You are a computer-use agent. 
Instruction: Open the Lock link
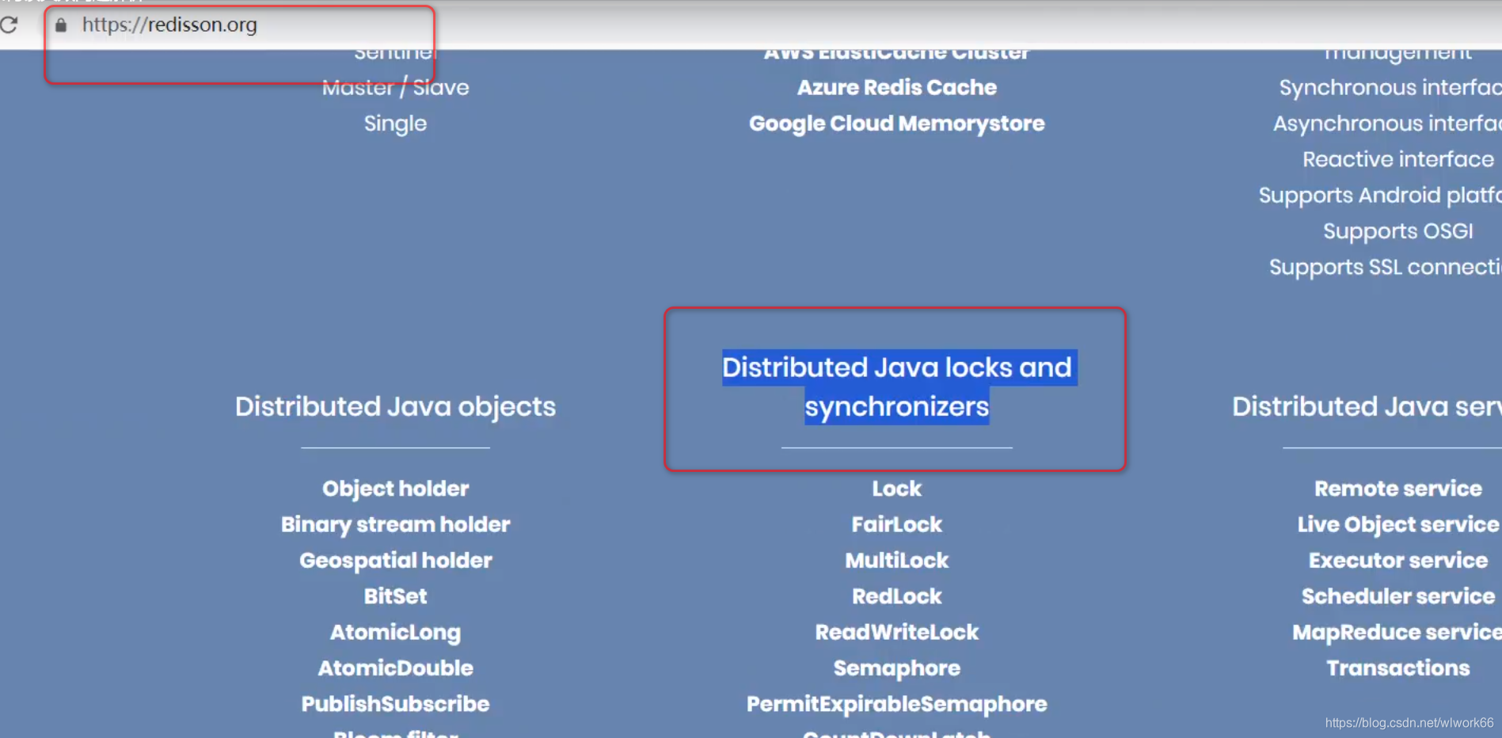[896, 489]
